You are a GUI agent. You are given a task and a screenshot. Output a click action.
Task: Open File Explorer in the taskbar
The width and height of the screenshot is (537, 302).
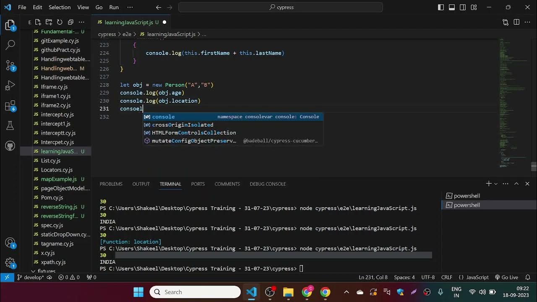pyautogui.click(x=288, y=292)
